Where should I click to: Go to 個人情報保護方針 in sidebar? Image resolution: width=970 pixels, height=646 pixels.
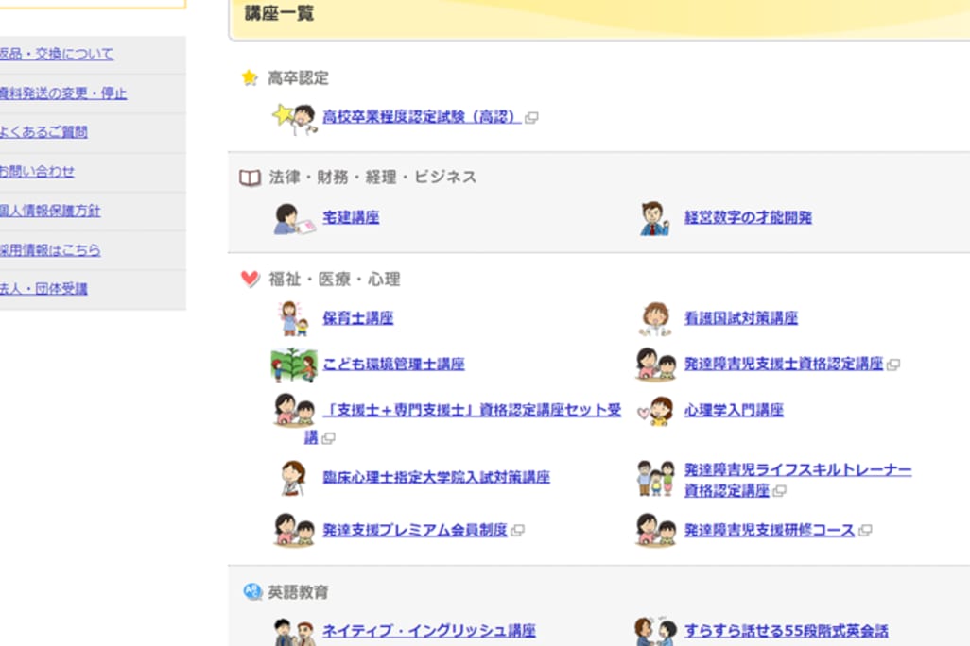[49, 211]
